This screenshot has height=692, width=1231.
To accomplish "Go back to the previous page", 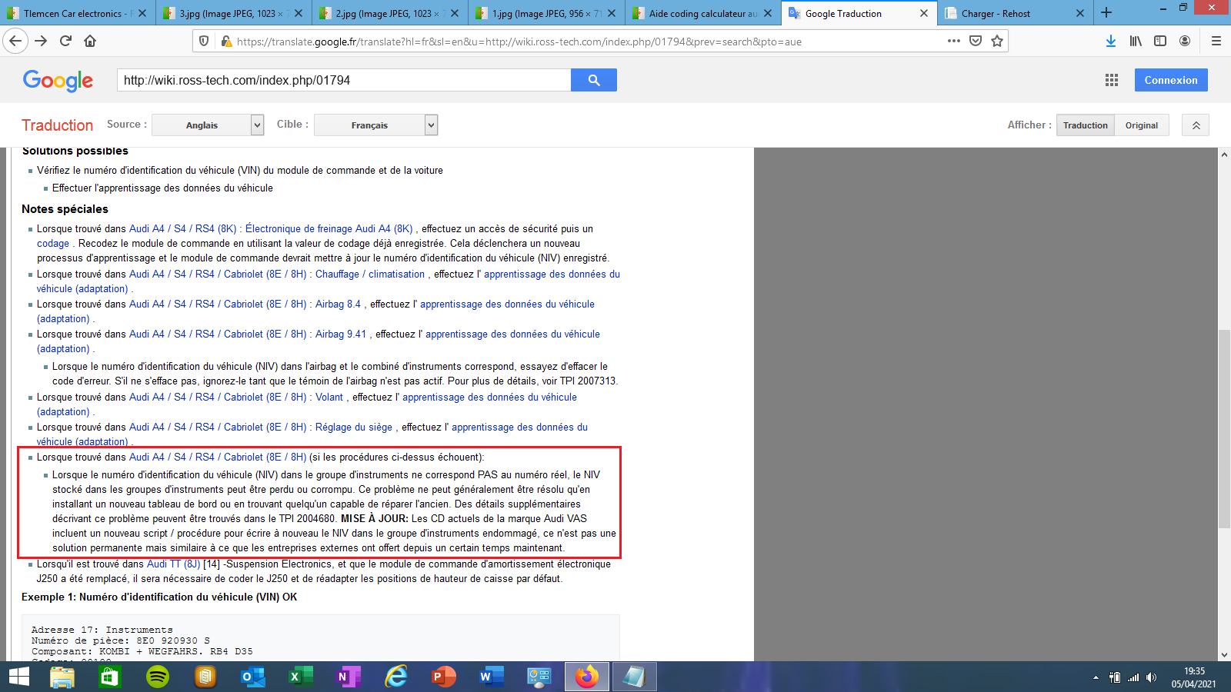I will [x=15, y=41].
